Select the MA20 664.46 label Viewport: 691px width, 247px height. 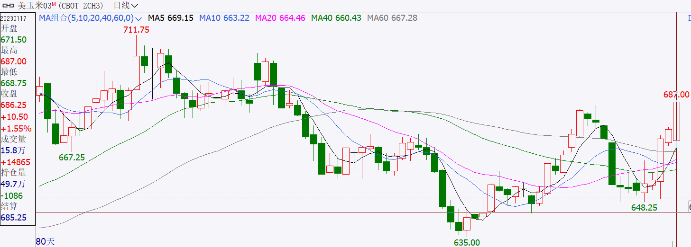coord(280,18)
